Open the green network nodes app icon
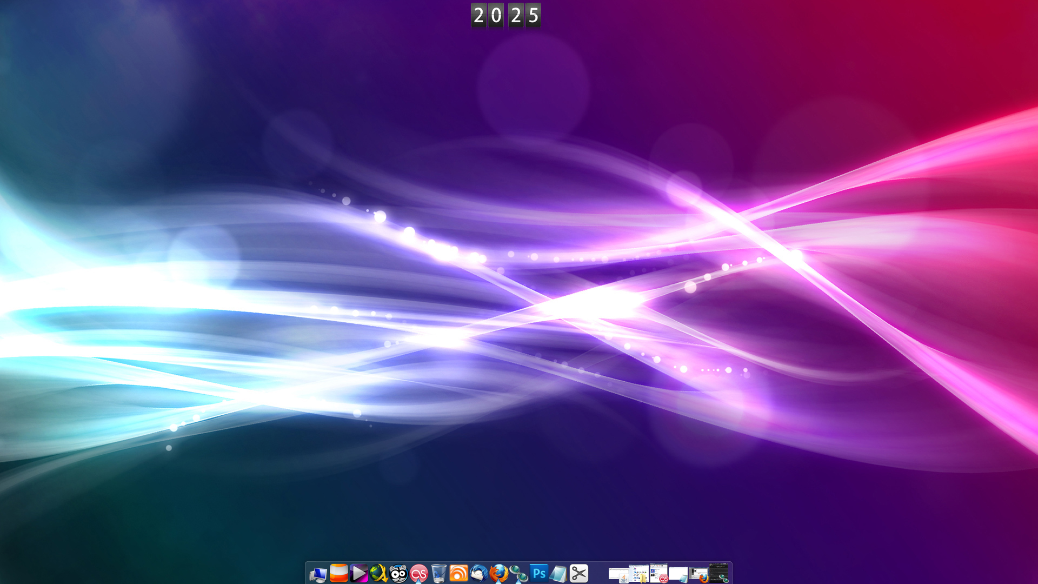 (x=518, y=573)
